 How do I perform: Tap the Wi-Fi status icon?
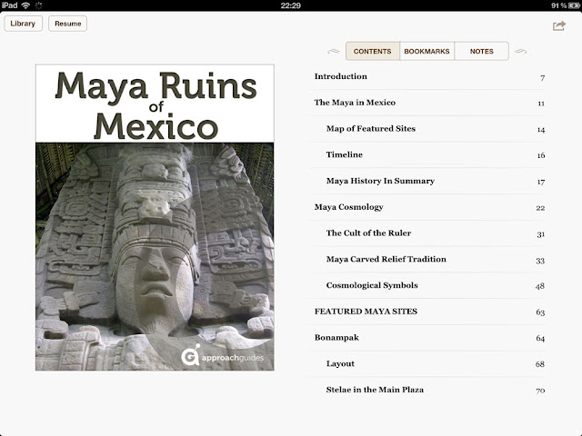(25, 5)
